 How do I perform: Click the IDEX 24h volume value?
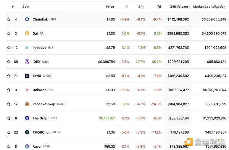coord(178,62)
